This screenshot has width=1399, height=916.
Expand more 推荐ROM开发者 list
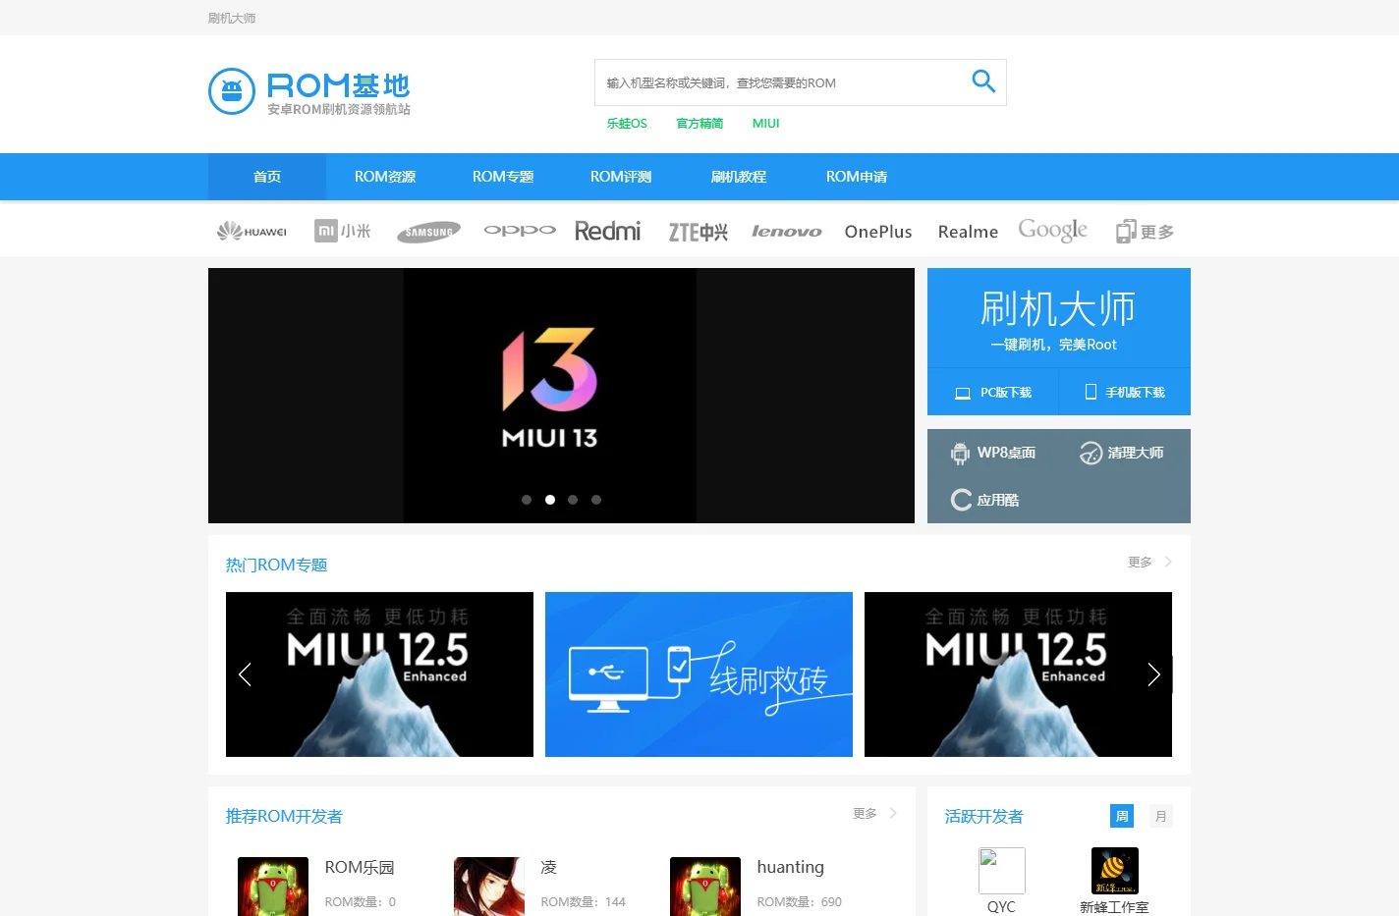875,814
